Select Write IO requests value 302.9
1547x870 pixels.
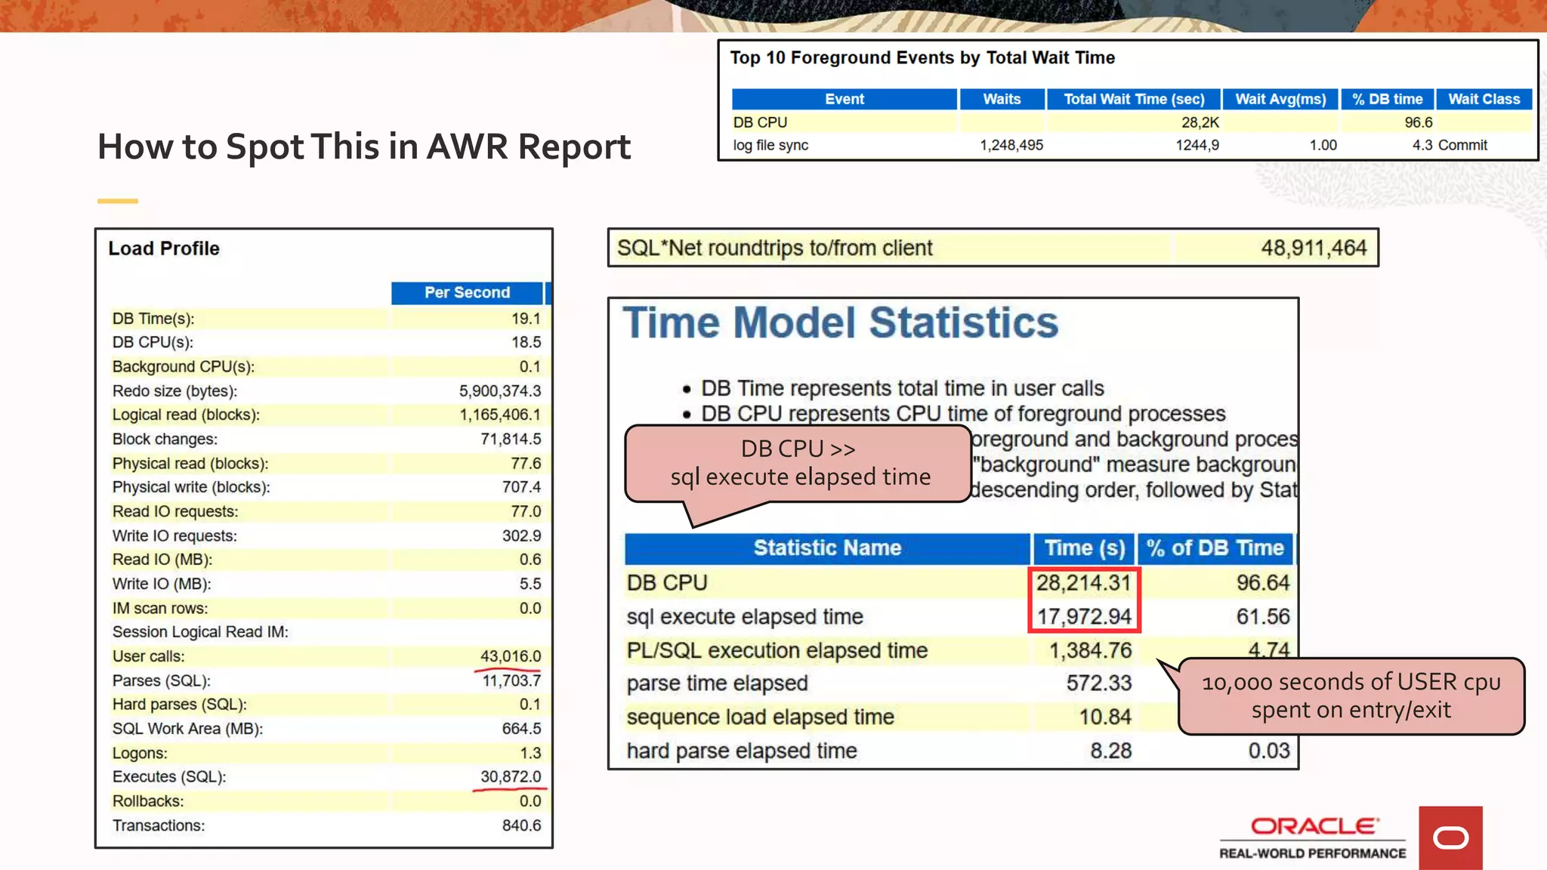point(521,535)
